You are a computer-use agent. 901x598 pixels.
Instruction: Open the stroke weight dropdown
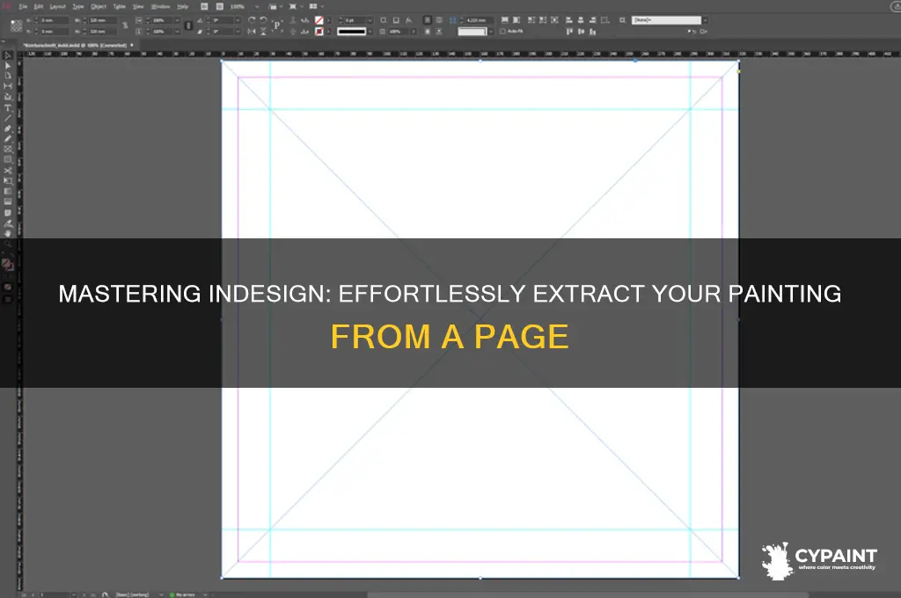point(370,20)
